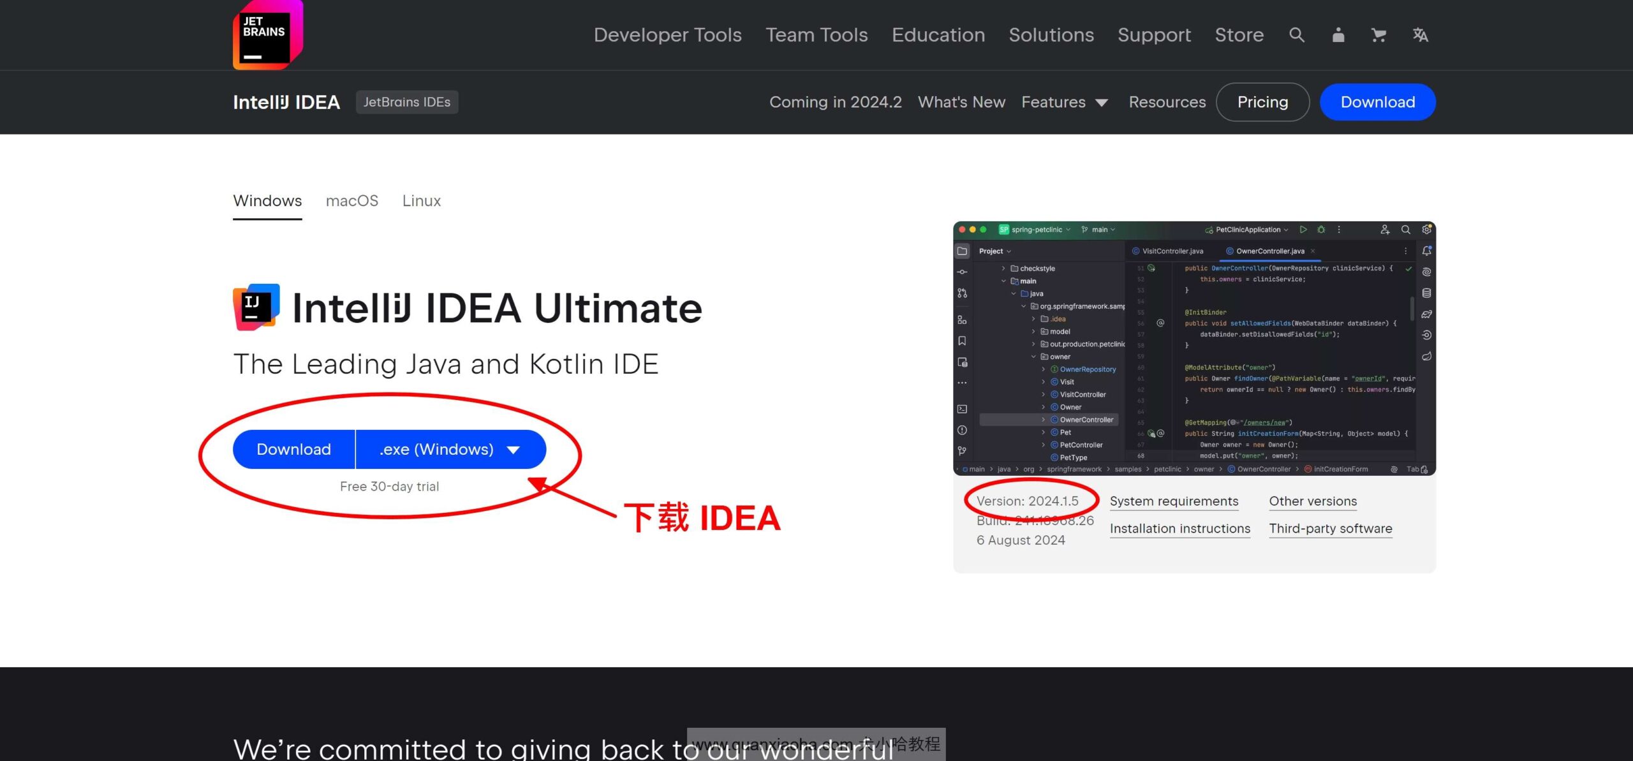Click the Debug bug icon in IDE screenshot
Image resolution: width=1633 pixels, height=761 pixels.
[1321, 230]
